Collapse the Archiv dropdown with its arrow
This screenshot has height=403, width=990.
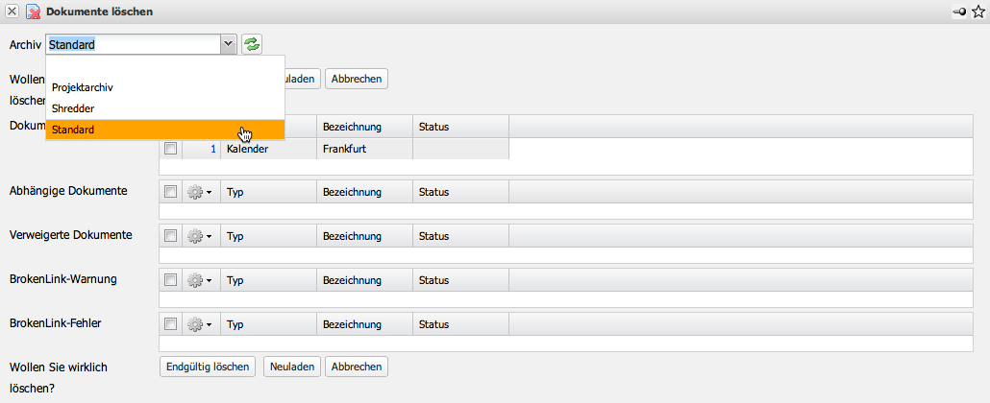tap(228, 44)
